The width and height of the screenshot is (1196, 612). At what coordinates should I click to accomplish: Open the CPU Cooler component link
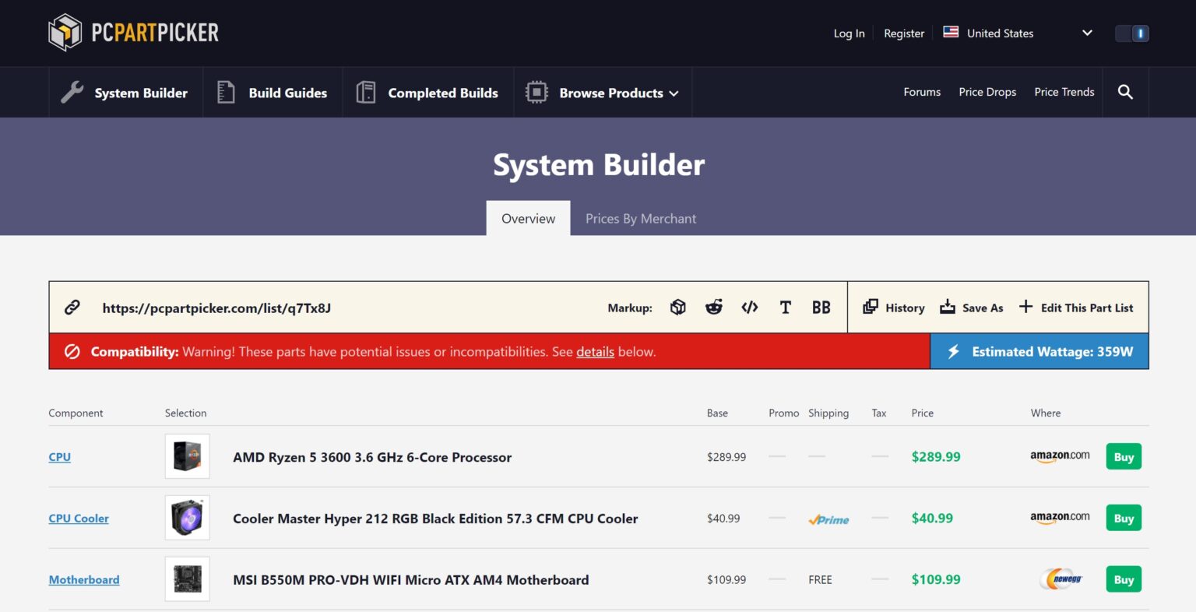(79, 519)
